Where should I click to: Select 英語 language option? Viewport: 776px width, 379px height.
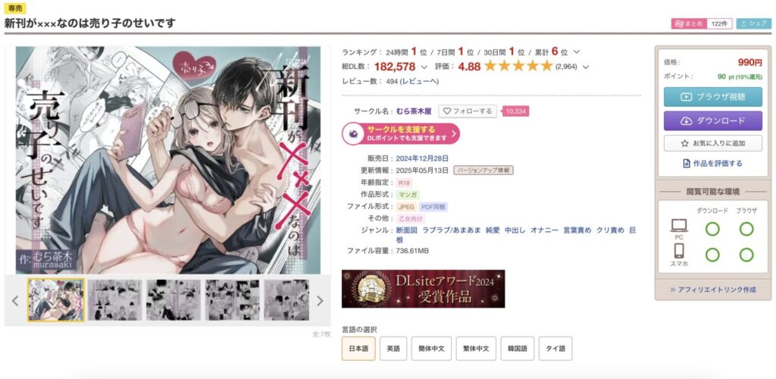(x=393, y=349)
